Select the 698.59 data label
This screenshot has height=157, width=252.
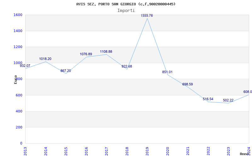coord(187,84)
